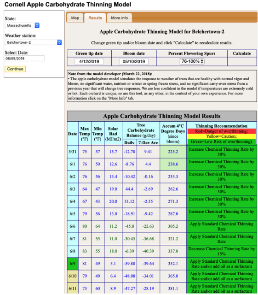The height and width of the screenshot is (295, 258).
Task: Click the 6/5 date cell
Action: coord(73,214)
